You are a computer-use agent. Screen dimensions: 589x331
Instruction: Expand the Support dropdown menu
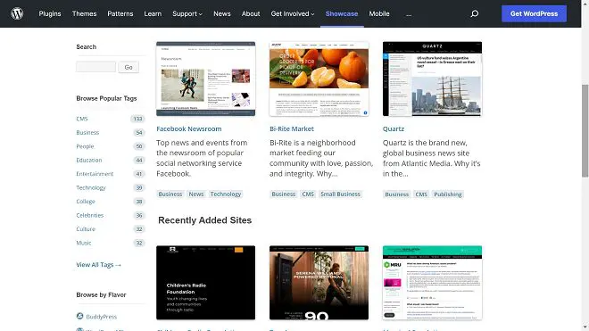tap(187, 13)
